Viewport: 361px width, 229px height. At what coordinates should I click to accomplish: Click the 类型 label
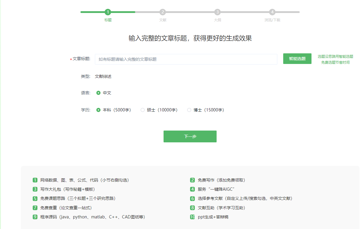[x=85, y=76]
